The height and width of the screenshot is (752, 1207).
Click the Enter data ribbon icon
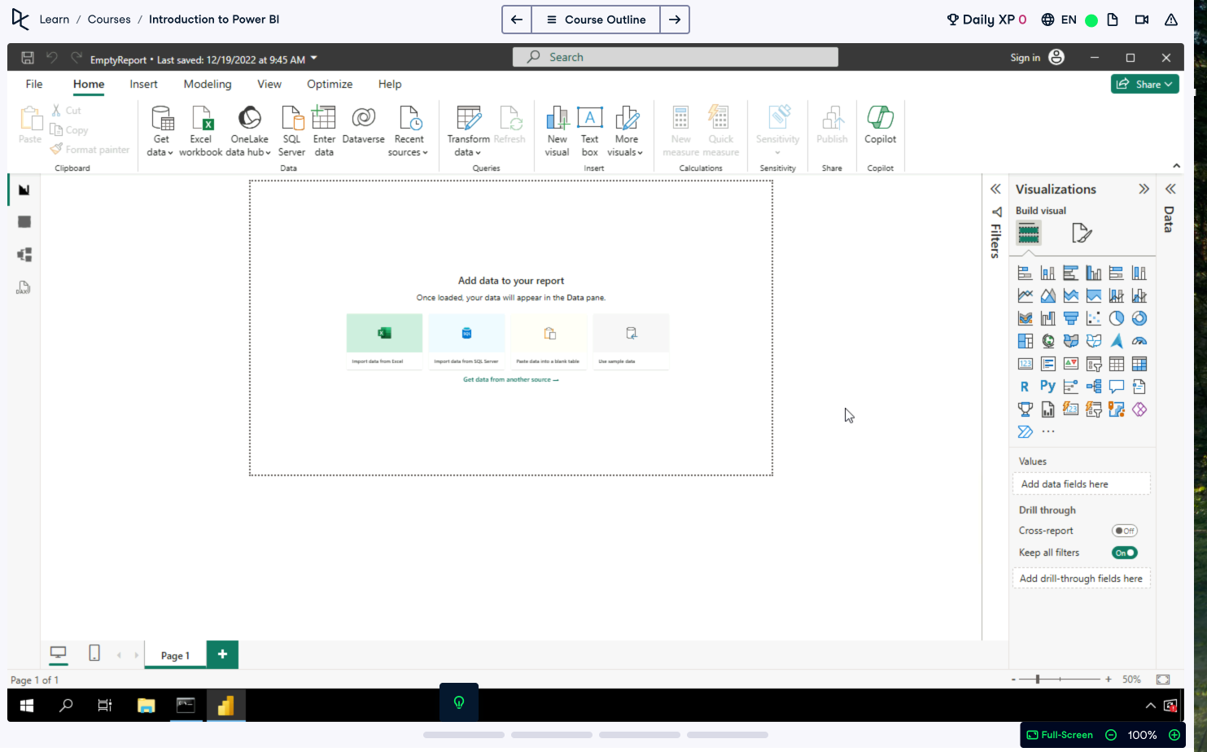pyautogui.click(x=324, y=131)
